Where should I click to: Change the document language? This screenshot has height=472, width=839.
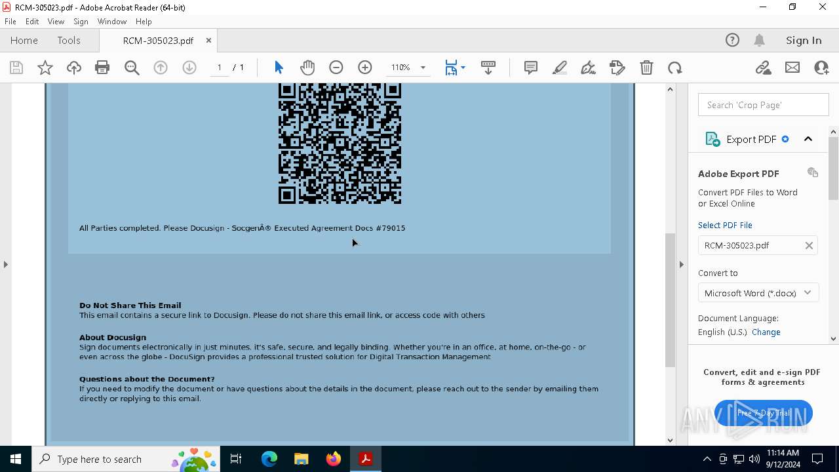[766, 332]
